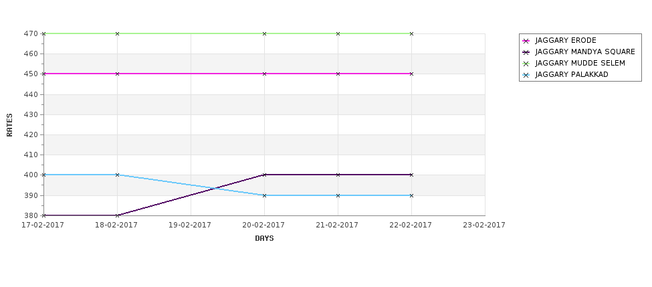652x287 pixels.
Task: Click the Palakkad 390 point on 21-02-2017
Action: click(338, 195)
